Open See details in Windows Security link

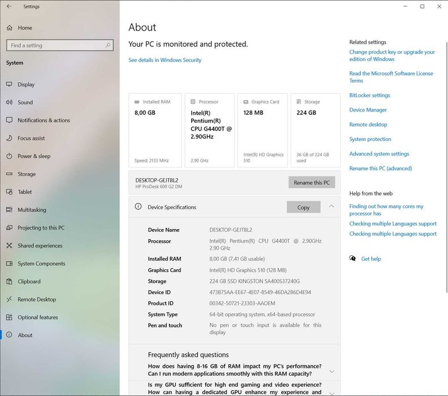pos(165,60)
